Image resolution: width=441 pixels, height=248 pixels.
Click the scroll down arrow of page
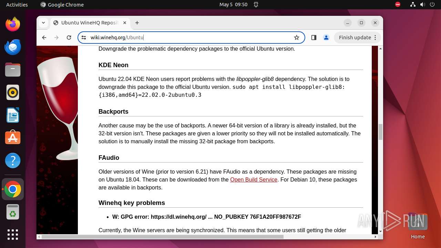[x=380, y=231]
